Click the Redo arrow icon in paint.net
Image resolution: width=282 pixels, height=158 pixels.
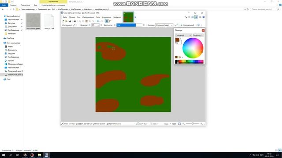[x=102, y=21]
